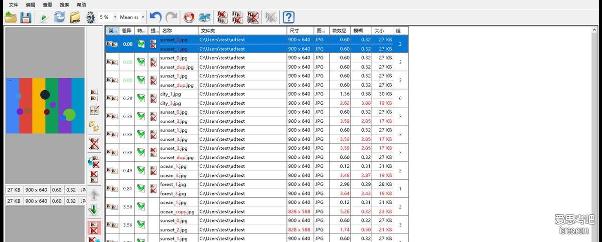Click delete hint icon in forest_3.jpg row
Image resolution: width=602 pixels, height=242 pixels.
(154, 188)
